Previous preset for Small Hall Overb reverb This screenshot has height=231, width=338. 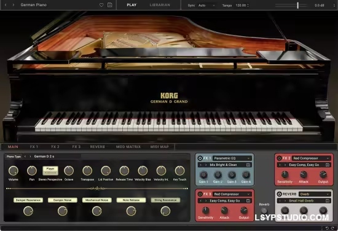click(x=280, y=201)
